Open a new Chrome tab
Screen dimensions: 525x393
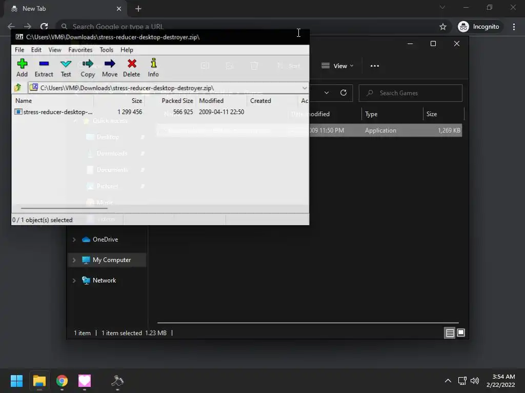tap(138, 9)
